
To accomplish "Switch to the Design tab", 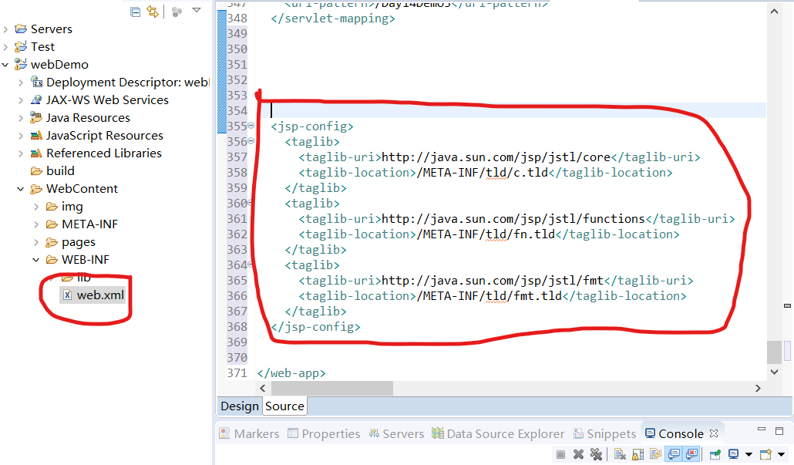I will tap(239, 406).
